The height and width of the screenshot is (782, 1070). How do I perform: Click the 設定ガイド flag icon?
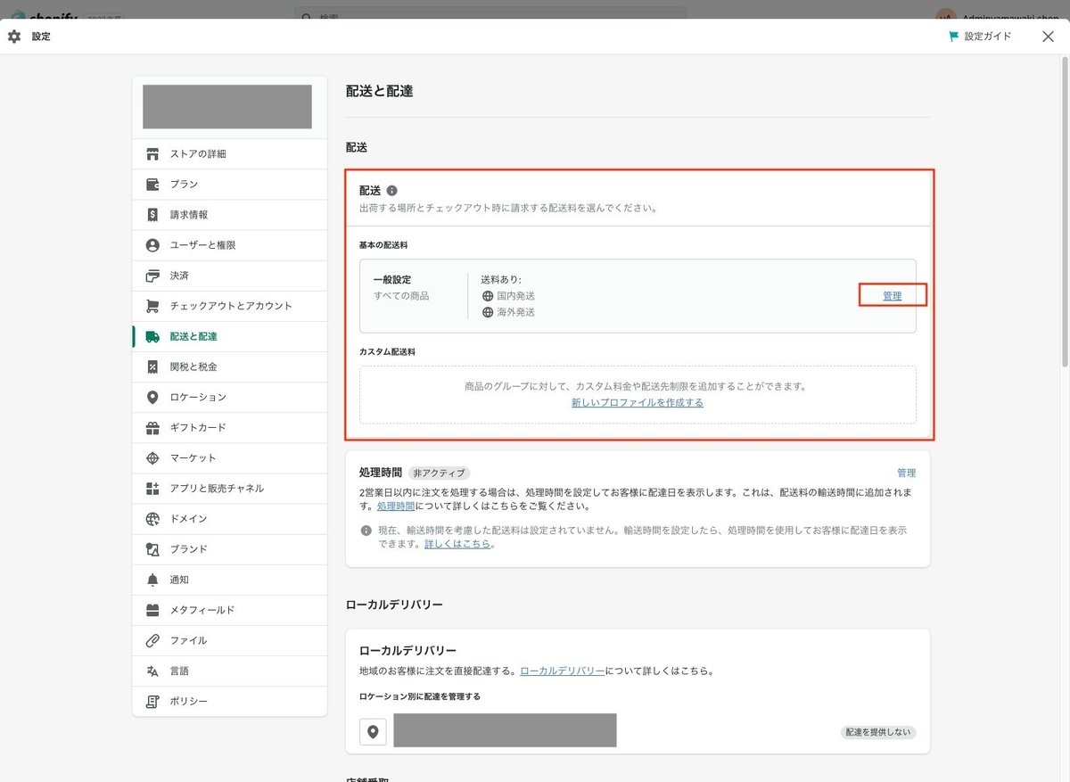point(954,37)
